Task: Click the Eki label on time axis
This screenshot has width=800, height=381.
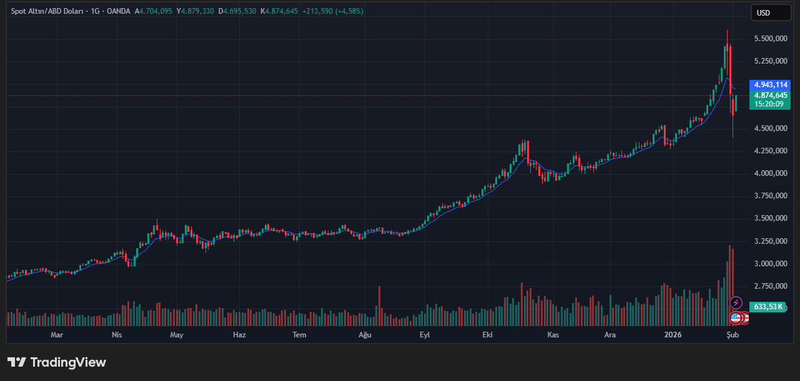Action: point(488,335)
